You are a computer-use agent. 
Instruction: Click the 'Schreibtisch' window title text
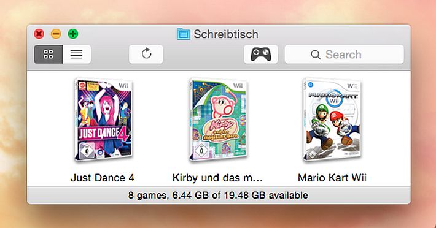click(x=226, y=34)
